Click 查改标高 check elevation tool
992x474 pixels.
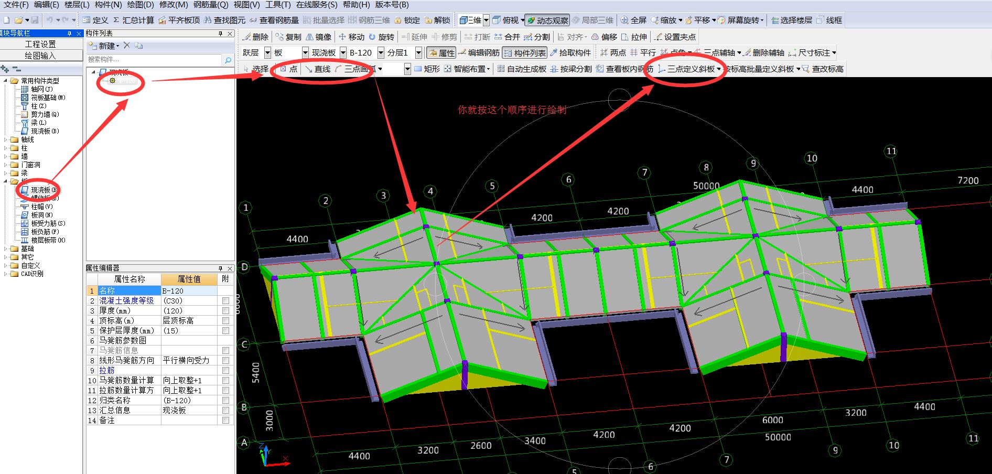(x=823, y=69)
